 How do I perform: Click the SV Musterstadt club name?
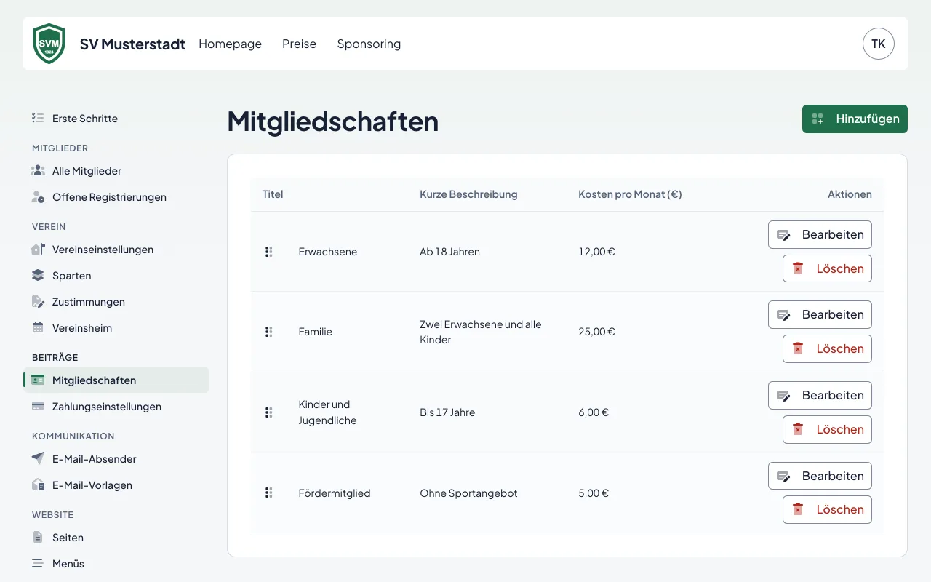point(132,44)
